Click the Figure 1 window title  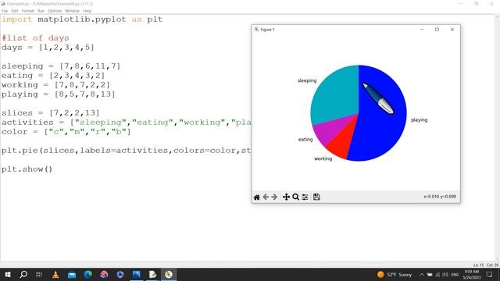coord(267,30)
